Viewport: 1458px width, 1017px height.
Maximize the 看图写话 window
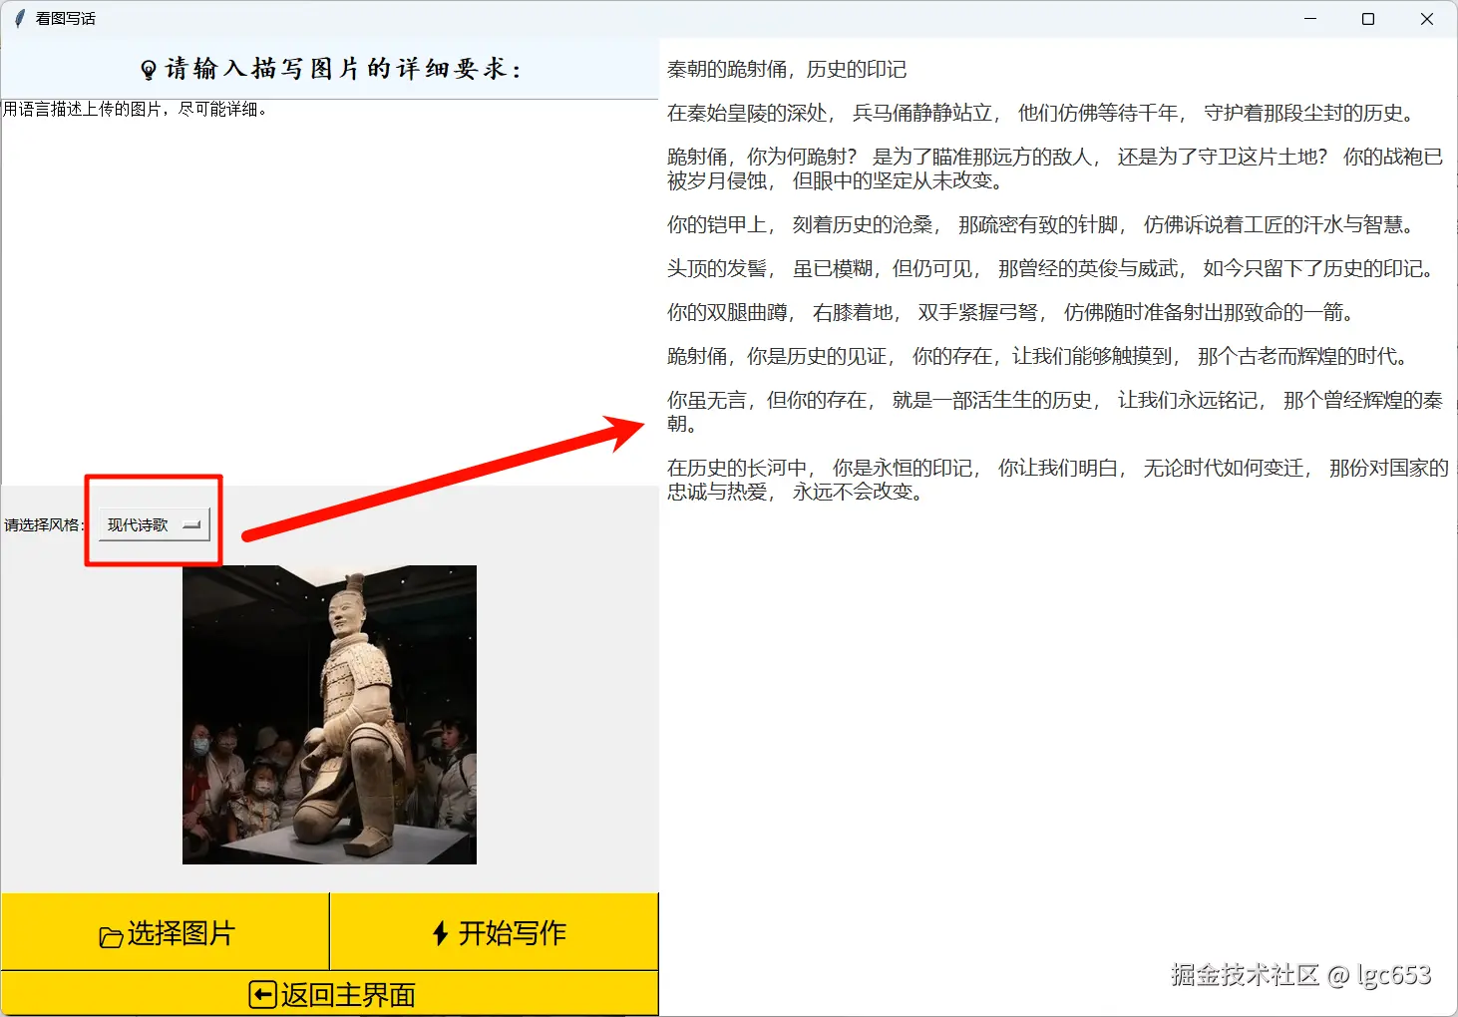pyautogui.click(x=1368, y=19)
